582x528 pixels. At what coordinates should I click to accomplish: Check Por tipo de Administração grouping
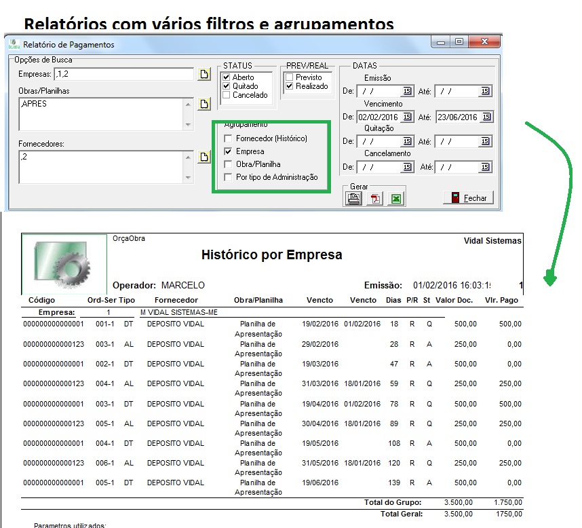(228, 177)
